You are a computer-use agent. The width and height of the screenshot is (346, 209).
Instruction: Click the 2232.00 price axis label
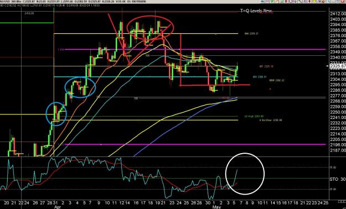click(338, 123)
